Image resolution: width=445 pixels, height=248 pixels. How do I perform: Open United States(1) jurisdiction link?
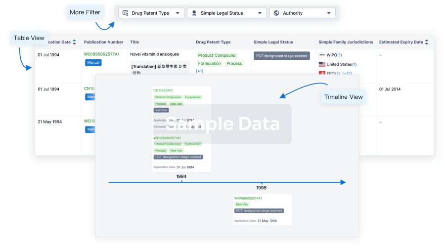coord(341,64)
